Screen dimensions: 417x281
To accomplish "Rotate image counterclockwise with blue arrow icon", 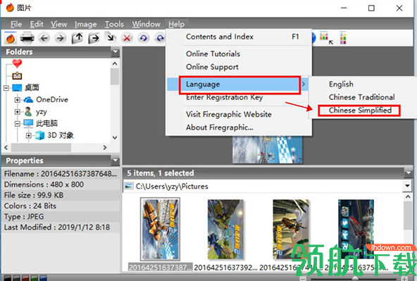I will [144, 38].
